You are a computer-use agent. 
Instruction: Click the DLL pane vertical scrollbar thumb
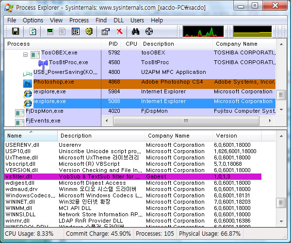tap(281, 203)
